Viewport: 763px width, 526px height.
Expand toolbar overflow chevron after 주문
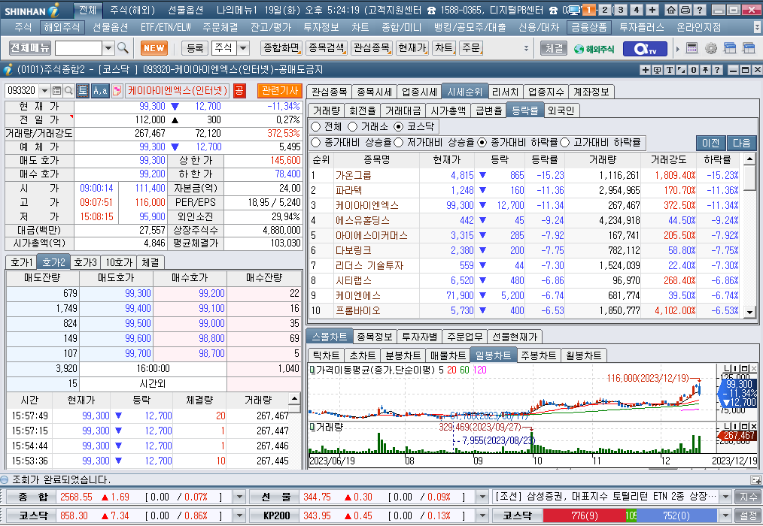[x=526, y=48]
